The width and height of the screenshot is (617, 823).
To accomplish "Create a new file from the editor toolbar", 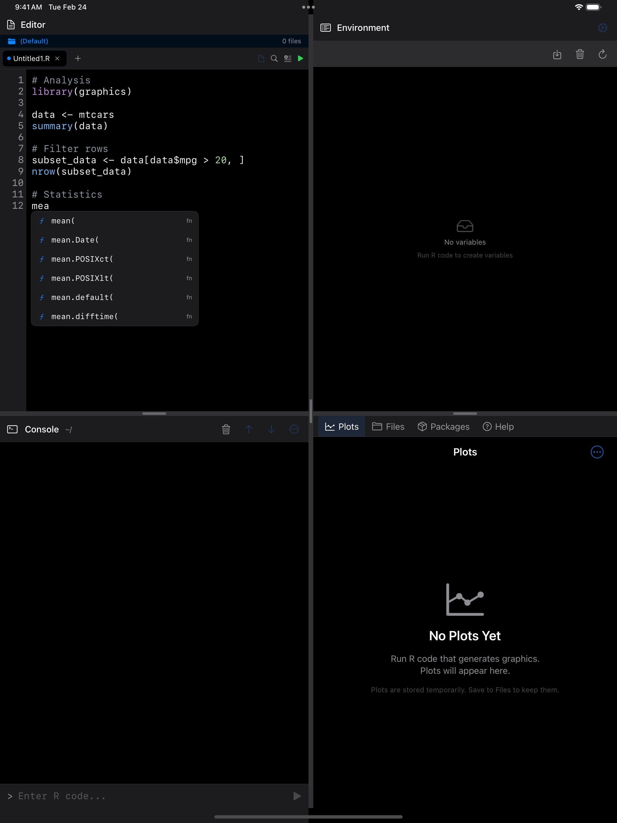I will [x=261, y=58].
